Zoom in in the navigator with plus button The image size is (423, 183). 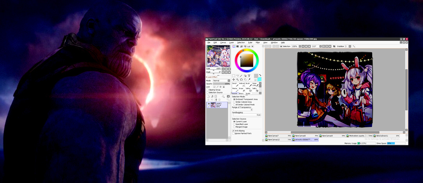[226, 69]
